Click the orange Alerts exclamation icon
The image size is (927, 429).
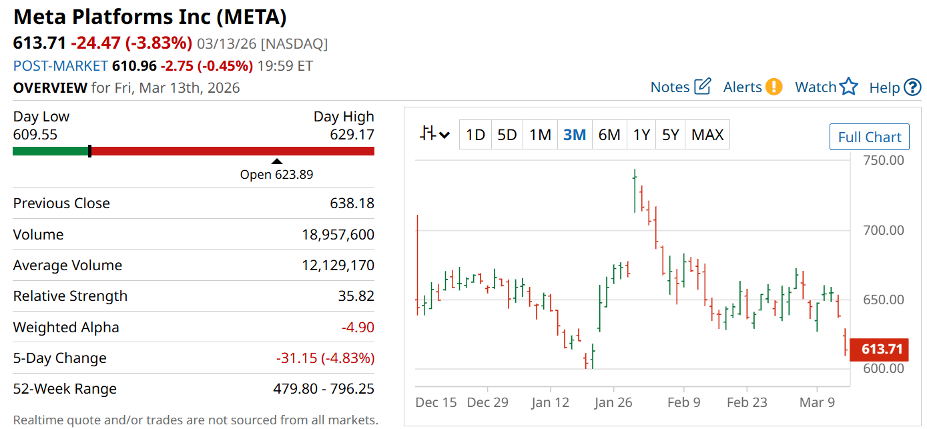[x=774, y=87]
